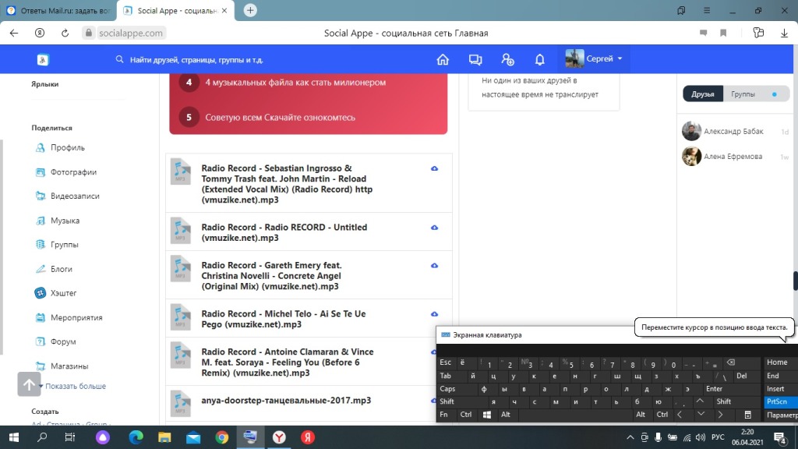Open chat with Алена Ефремова
The height and width of the screenshot is (449, 798).
tap(733, 156)
